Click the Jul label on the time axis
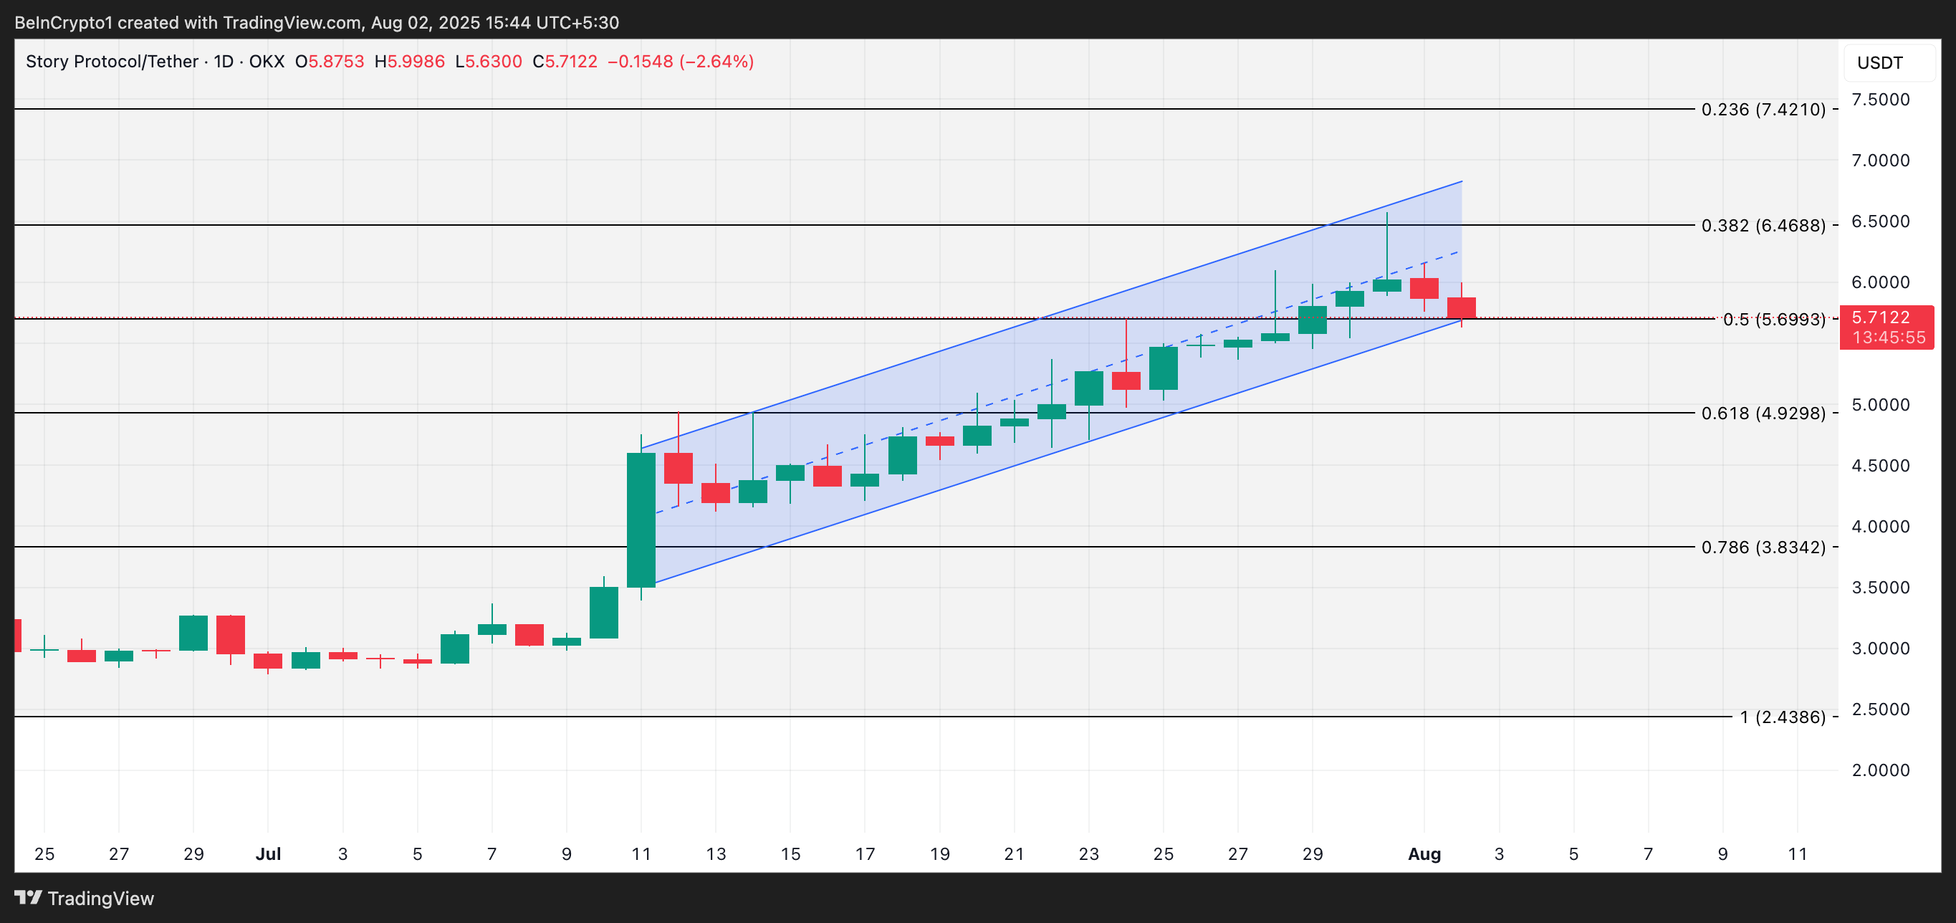Screen dimensions: 1956x923 (x=269, y=854)
